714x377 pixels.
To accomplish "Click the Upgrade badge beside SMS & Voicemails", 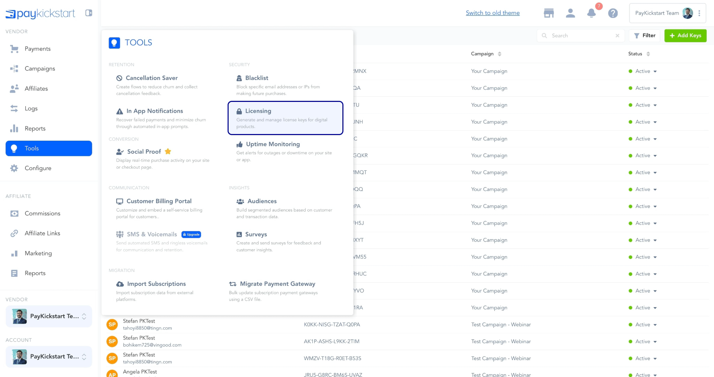I will pos(191,235).
